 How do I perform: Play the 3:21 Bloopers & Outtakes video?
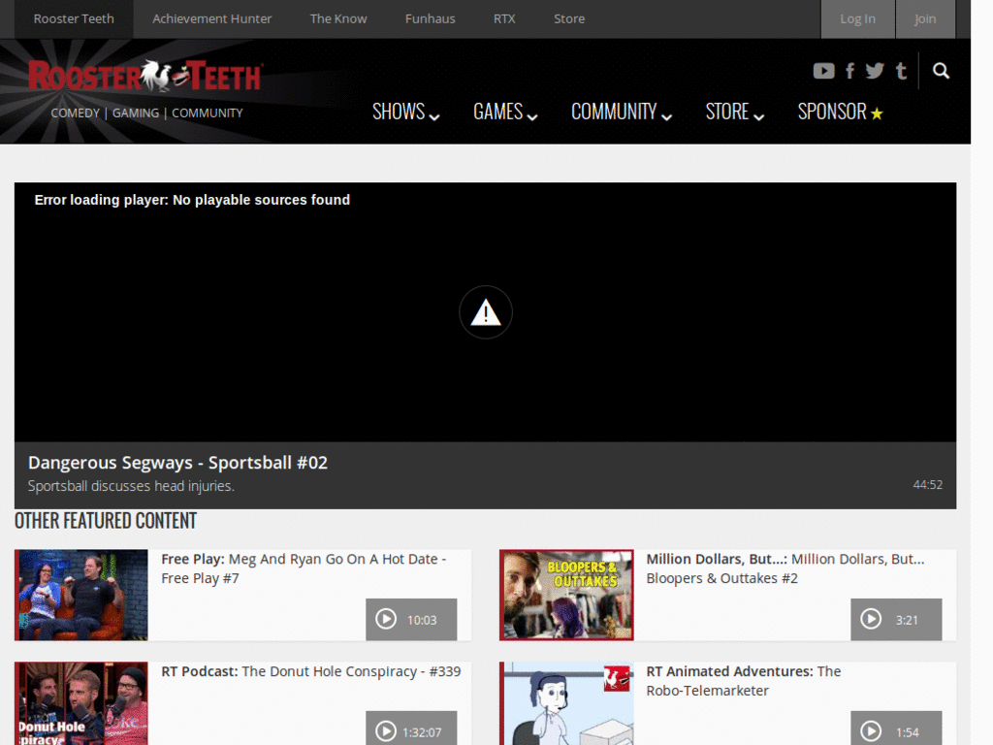[896, 620]
